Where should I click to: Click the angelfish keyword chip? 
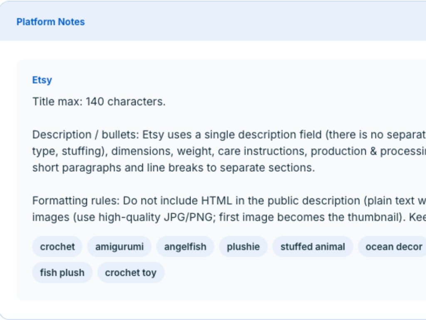(185, 246)
